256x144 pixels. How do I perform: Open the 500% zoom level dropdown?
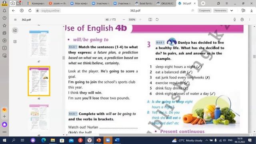coord(132,20)
